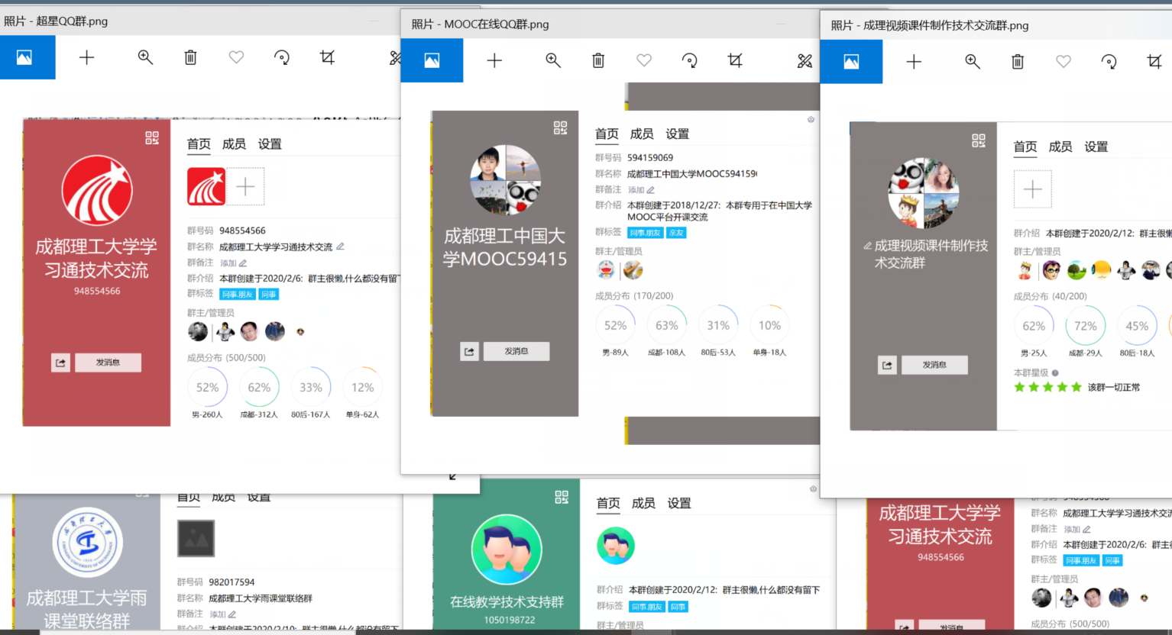This screenshot has width=1172, height=635.
Task: Open edit and draw tool in MOOC在线QQ群.png window
Action: click(x=805, y=60)
